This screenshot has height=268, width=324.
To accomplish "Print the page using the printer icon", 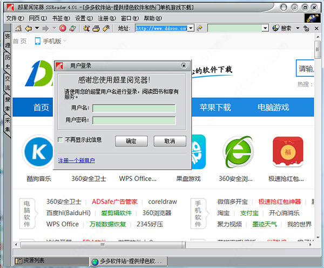I will point(96,28).
